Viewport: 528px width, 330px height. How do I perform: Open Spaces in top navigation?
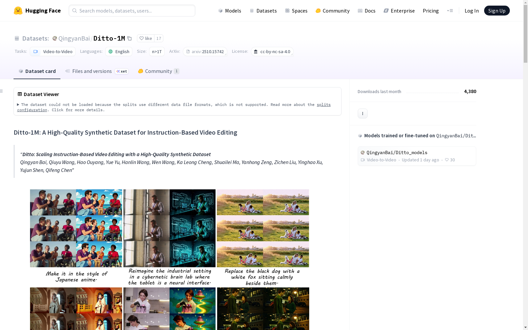click(296, 11)
